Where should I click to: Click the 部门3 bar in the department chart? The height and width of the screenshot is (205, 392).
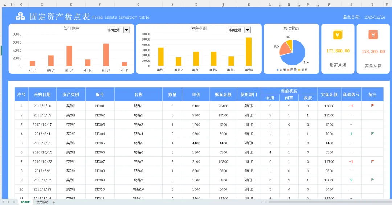pyautogui.click(x=69, y=56)
